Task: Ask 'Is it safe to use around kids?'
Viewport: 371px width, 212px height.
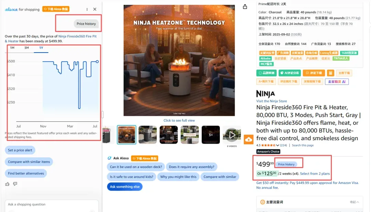Action: (131, 177)
